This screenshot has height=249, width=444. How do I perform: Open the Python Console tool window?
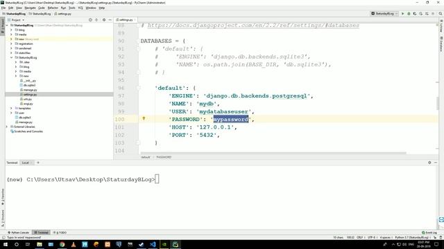coord(19,232)
